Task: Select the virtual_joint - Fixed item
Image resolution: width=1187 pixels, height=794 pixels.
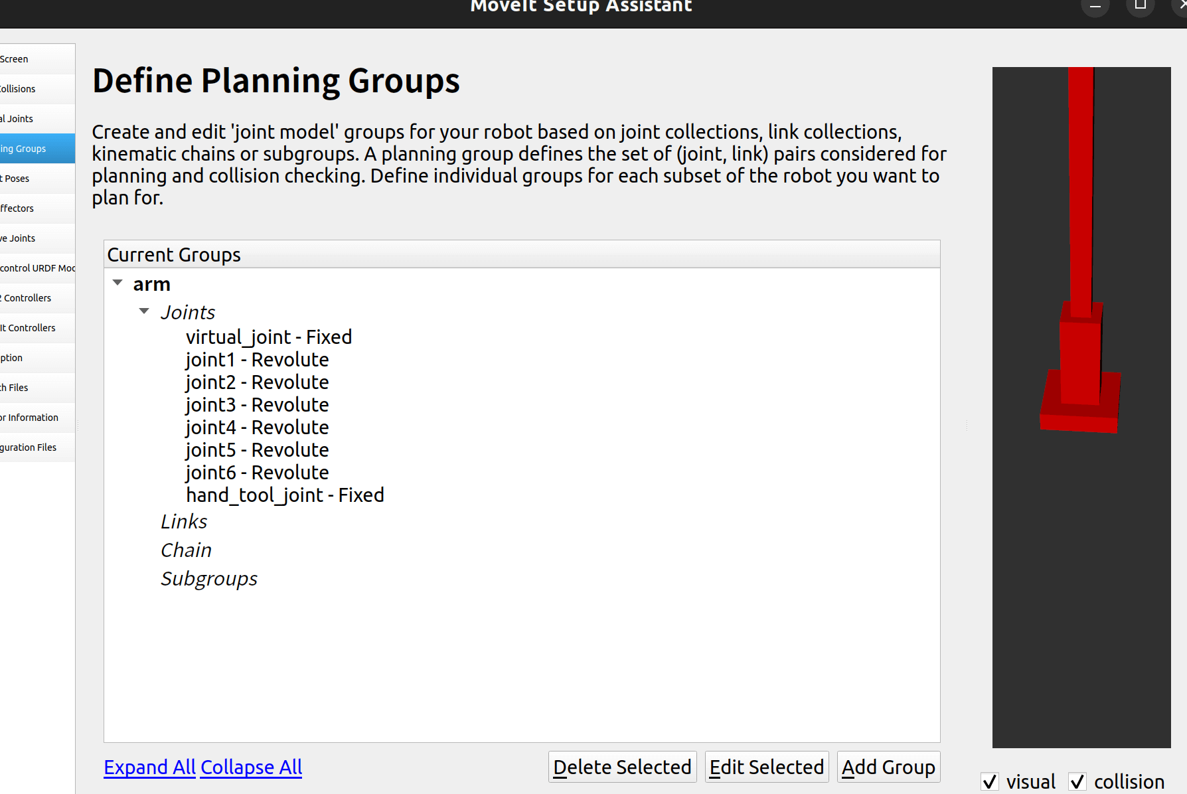Action: (x=268, y=337)
